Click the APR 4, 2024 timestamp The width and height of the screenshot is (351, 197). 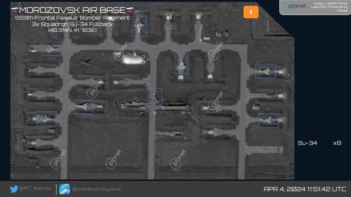click(305, 188)
